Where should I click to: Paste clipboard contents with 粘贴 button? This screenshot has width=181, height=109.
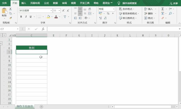click(x=5, y=12)
